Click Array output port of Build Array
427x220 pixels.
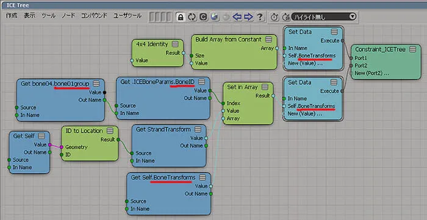pos(277,48)
